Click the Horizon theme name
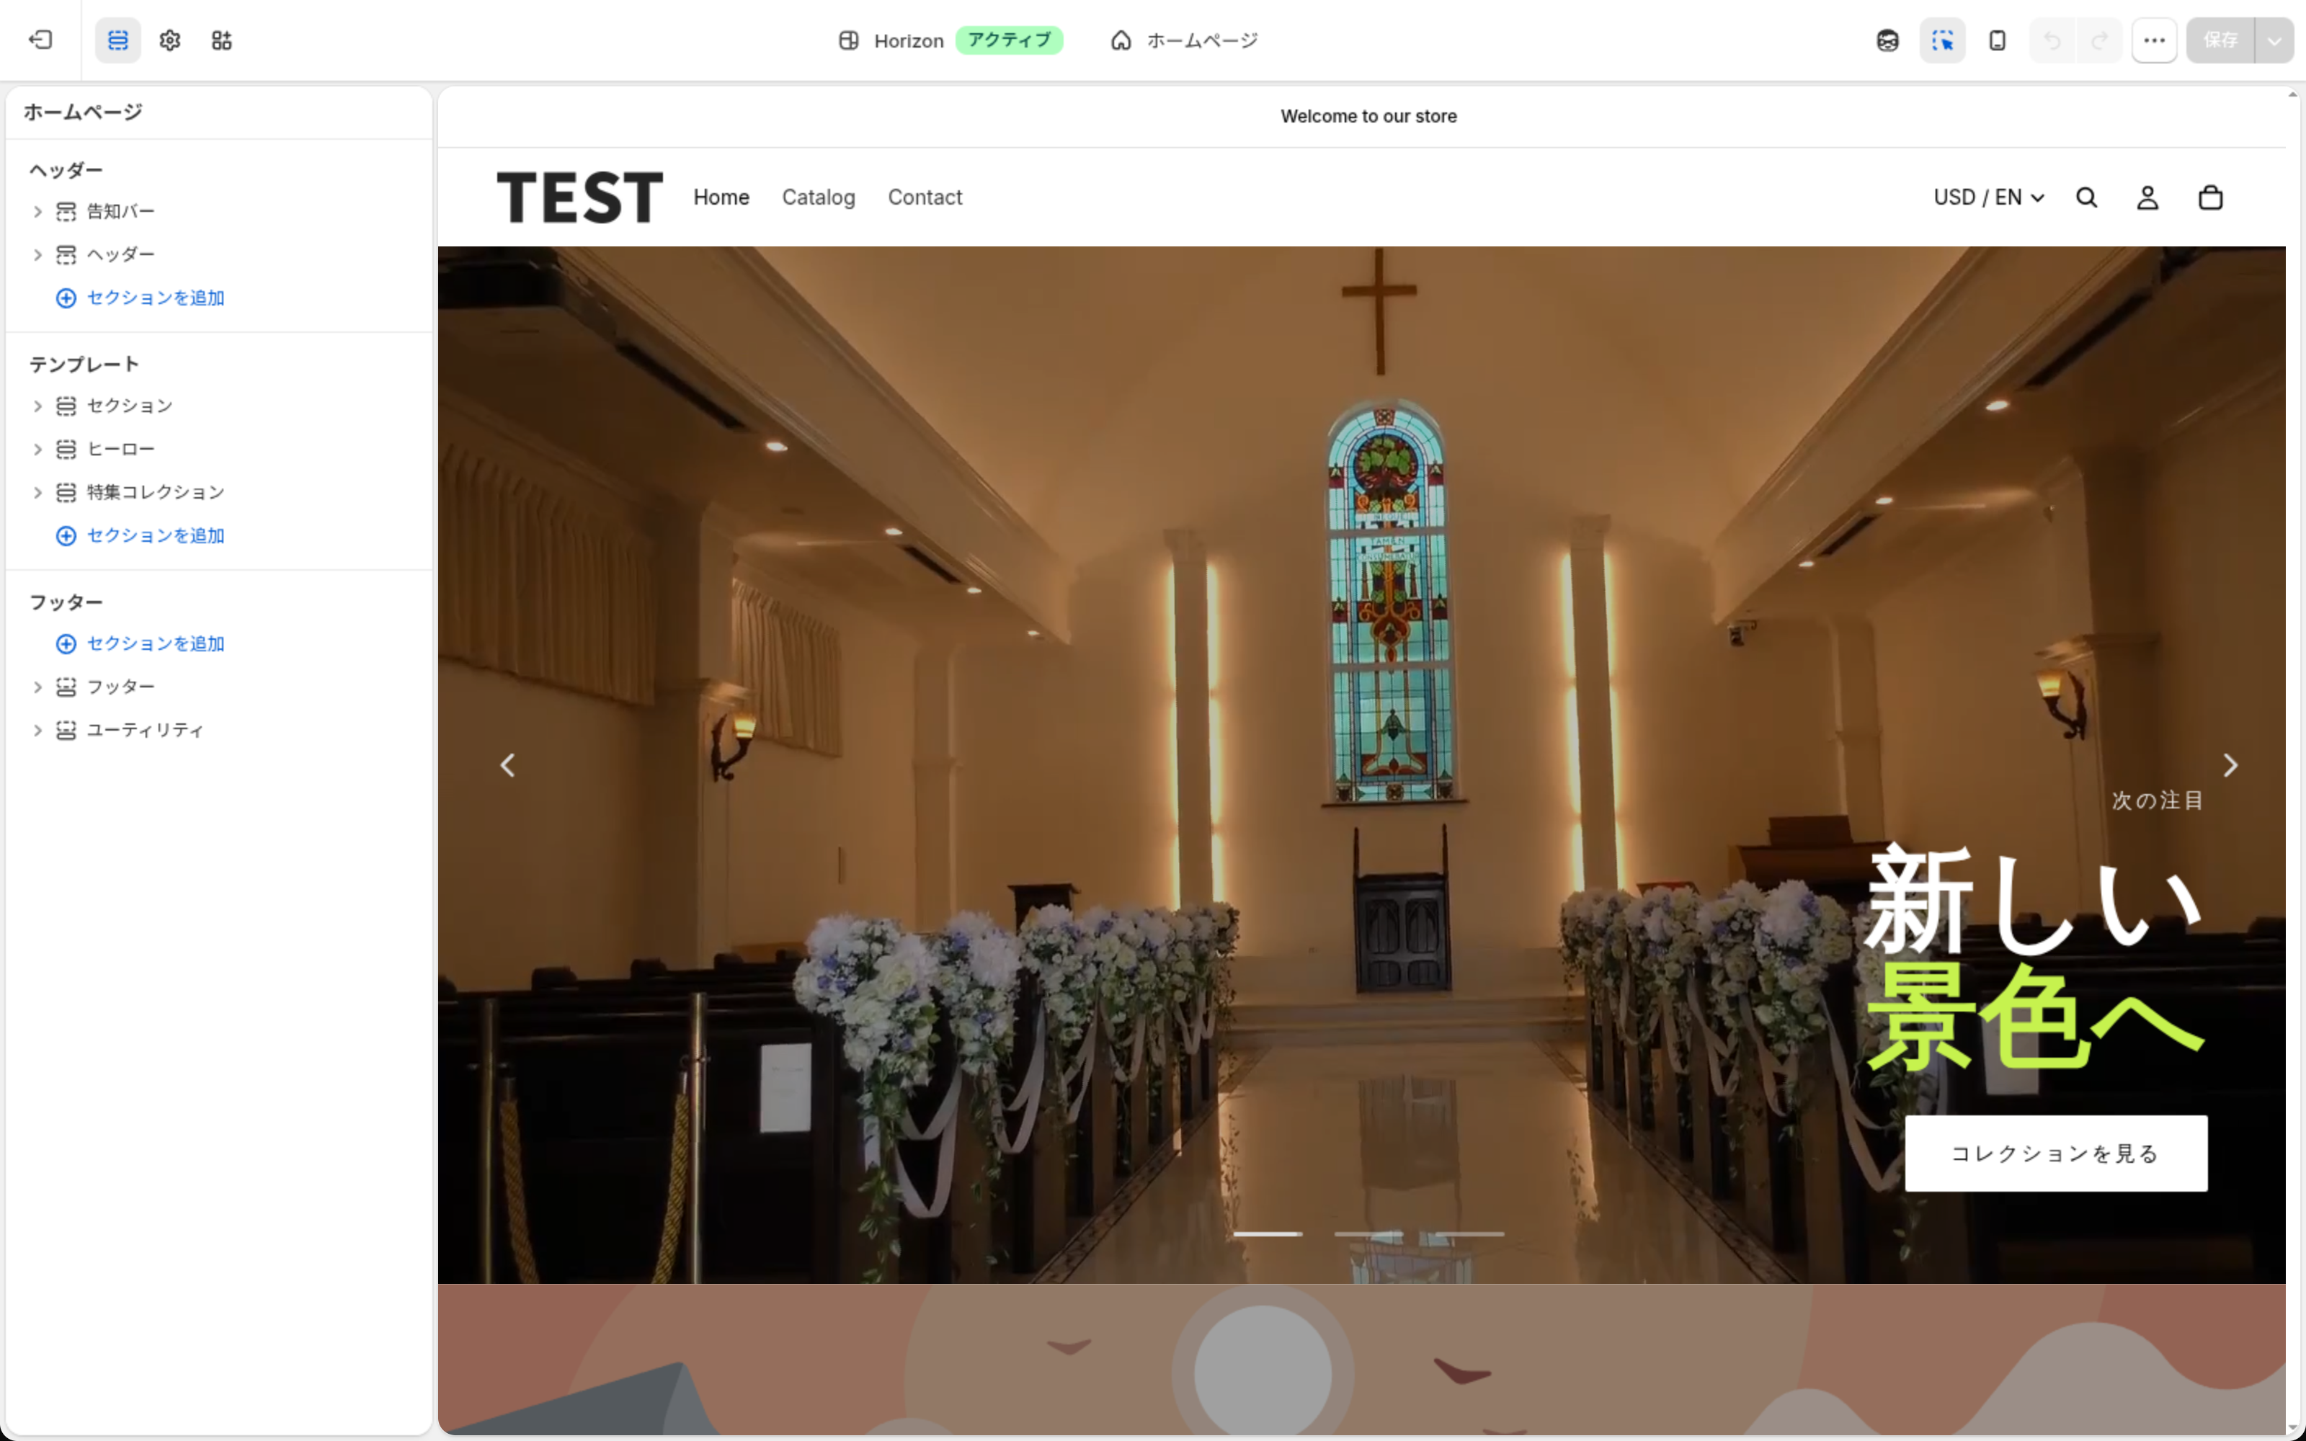Viewport: 2306px width, 1441px height. (x=908, y=40)
